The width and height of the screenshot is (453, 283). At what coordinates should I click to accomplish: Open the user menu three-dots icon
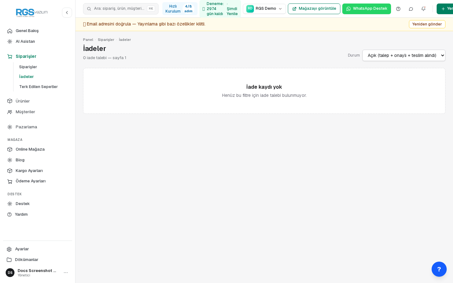tap(66, 273)
